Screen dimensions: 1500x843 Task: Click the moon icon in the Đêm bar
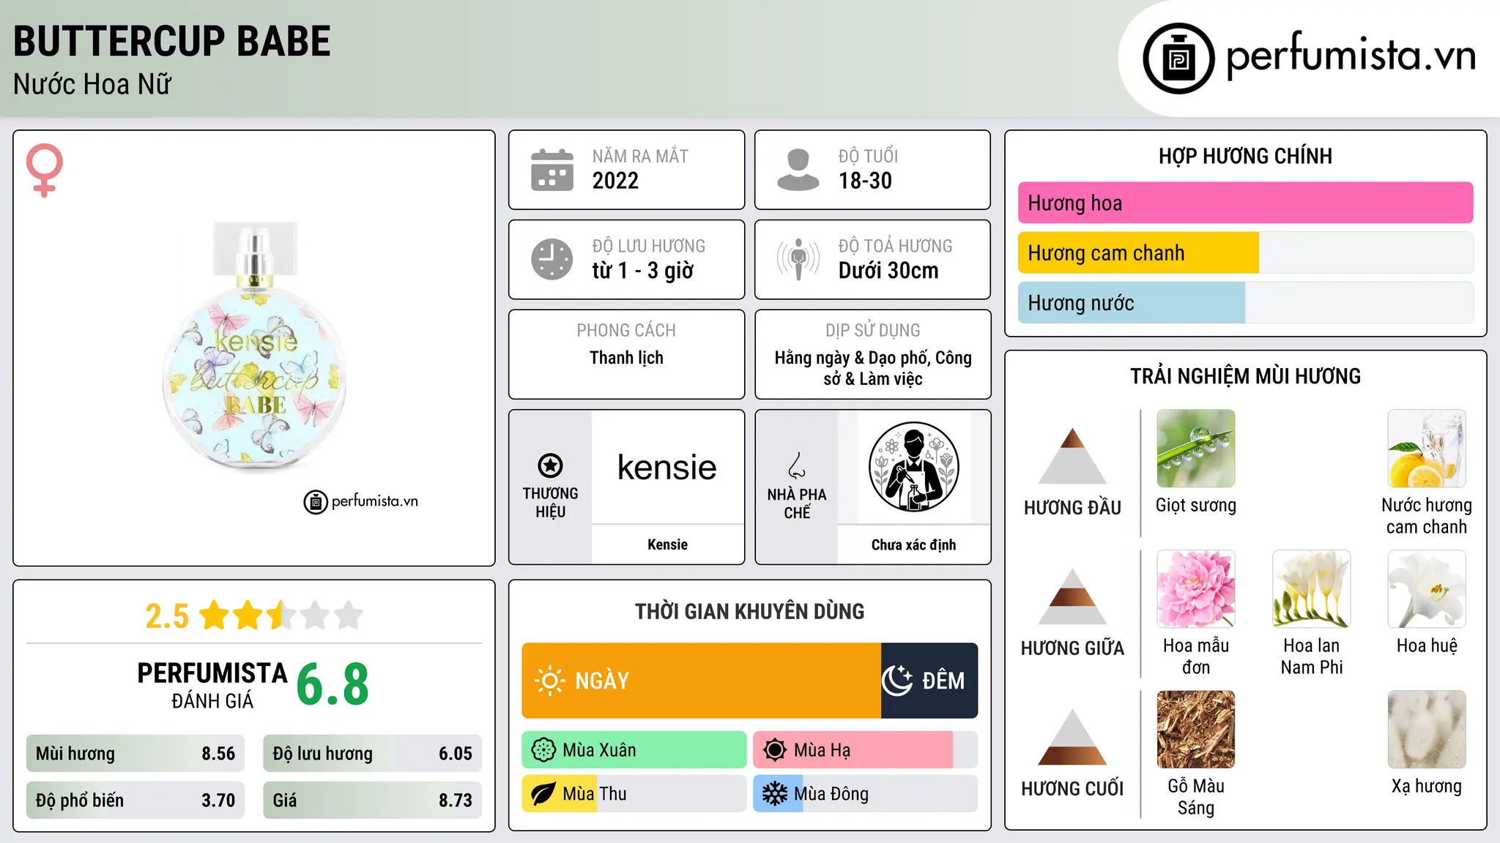click(897, 681)
